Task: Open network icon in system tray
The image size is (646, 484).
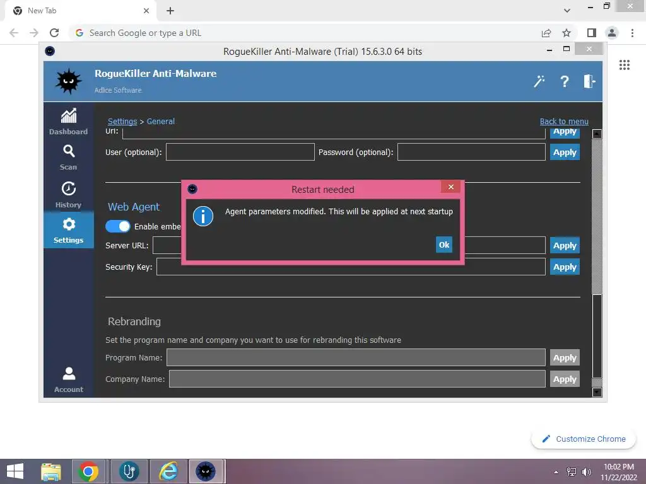Action: pos(572,472)
